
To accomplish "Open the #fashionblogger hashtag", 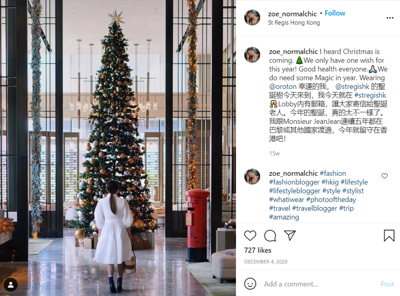I will coord(294,182).
